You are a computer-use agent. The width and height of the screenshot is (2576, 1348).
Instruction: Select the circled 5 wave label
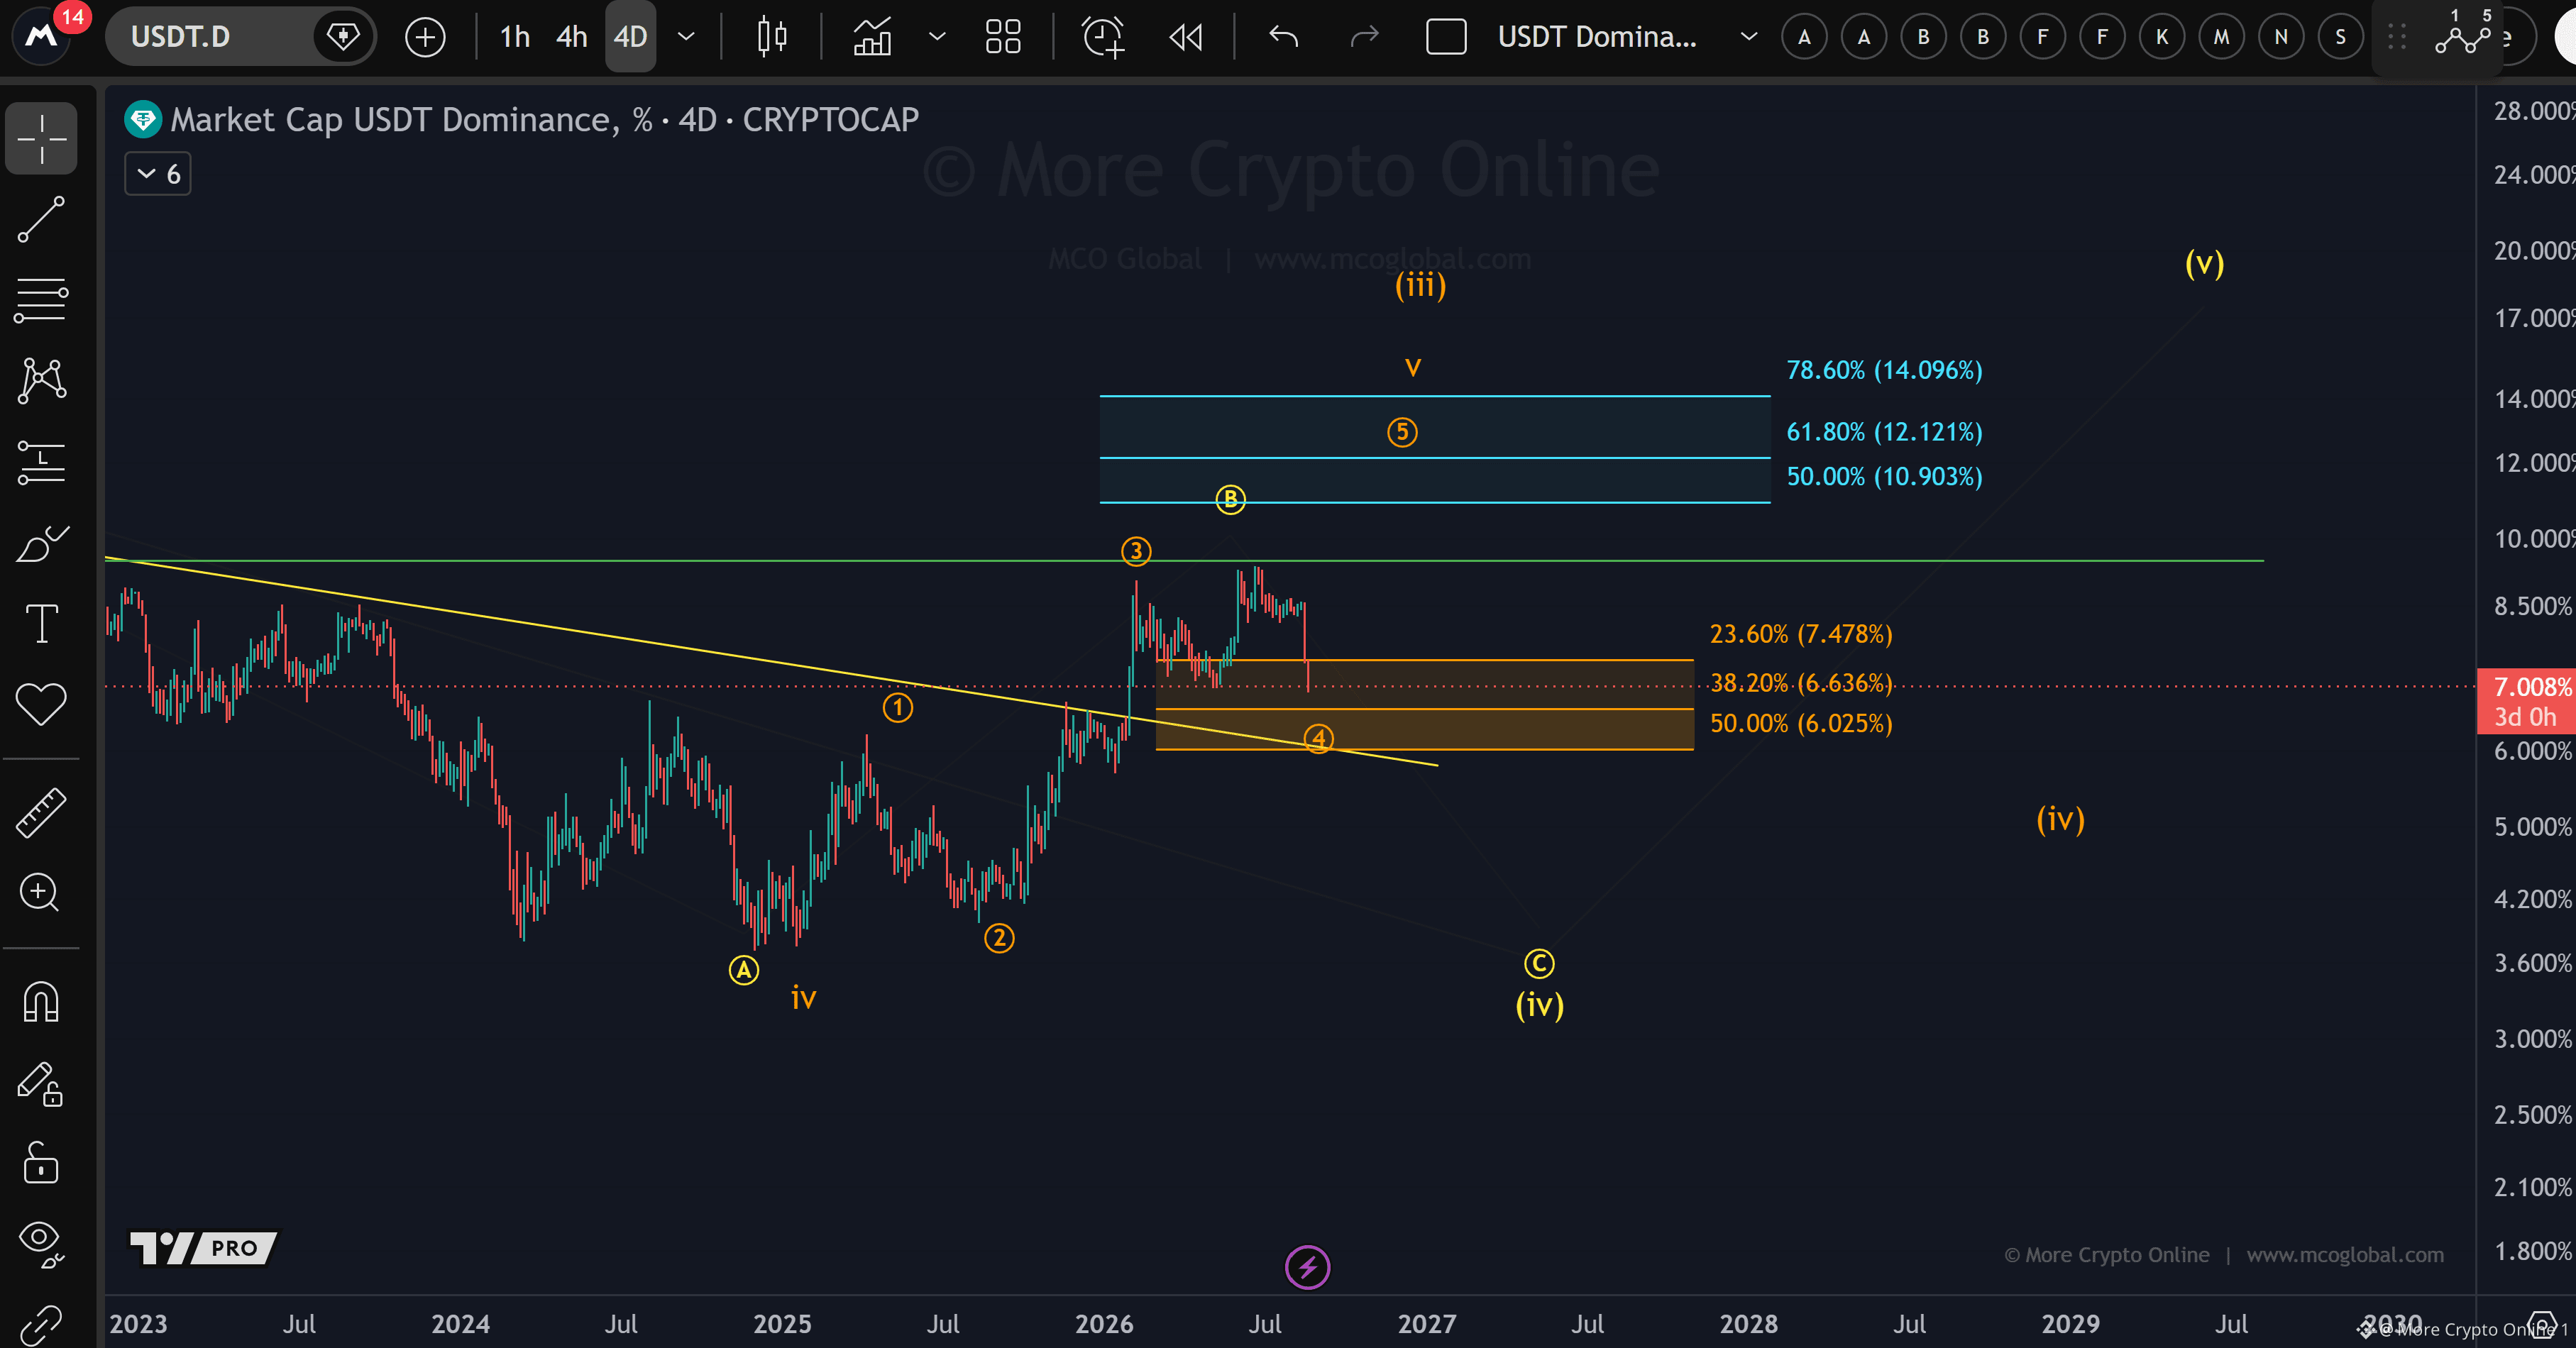1402,432
